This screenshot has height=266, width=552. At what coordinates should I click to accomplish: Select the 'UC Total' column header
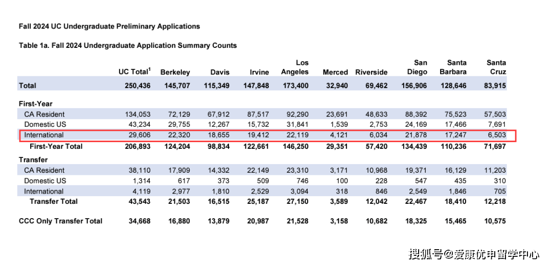tap(134, 71)
